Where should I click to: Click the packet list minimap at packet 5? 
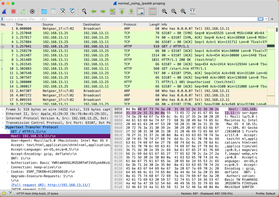pos(271,46)
